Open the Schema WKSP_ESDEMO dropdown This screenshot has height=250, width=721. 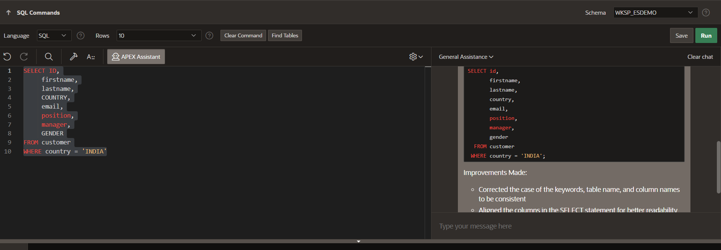tap(655, 12)
